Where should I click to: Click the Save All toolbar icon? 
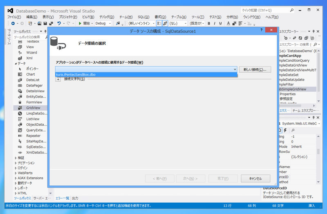(51, 23)
